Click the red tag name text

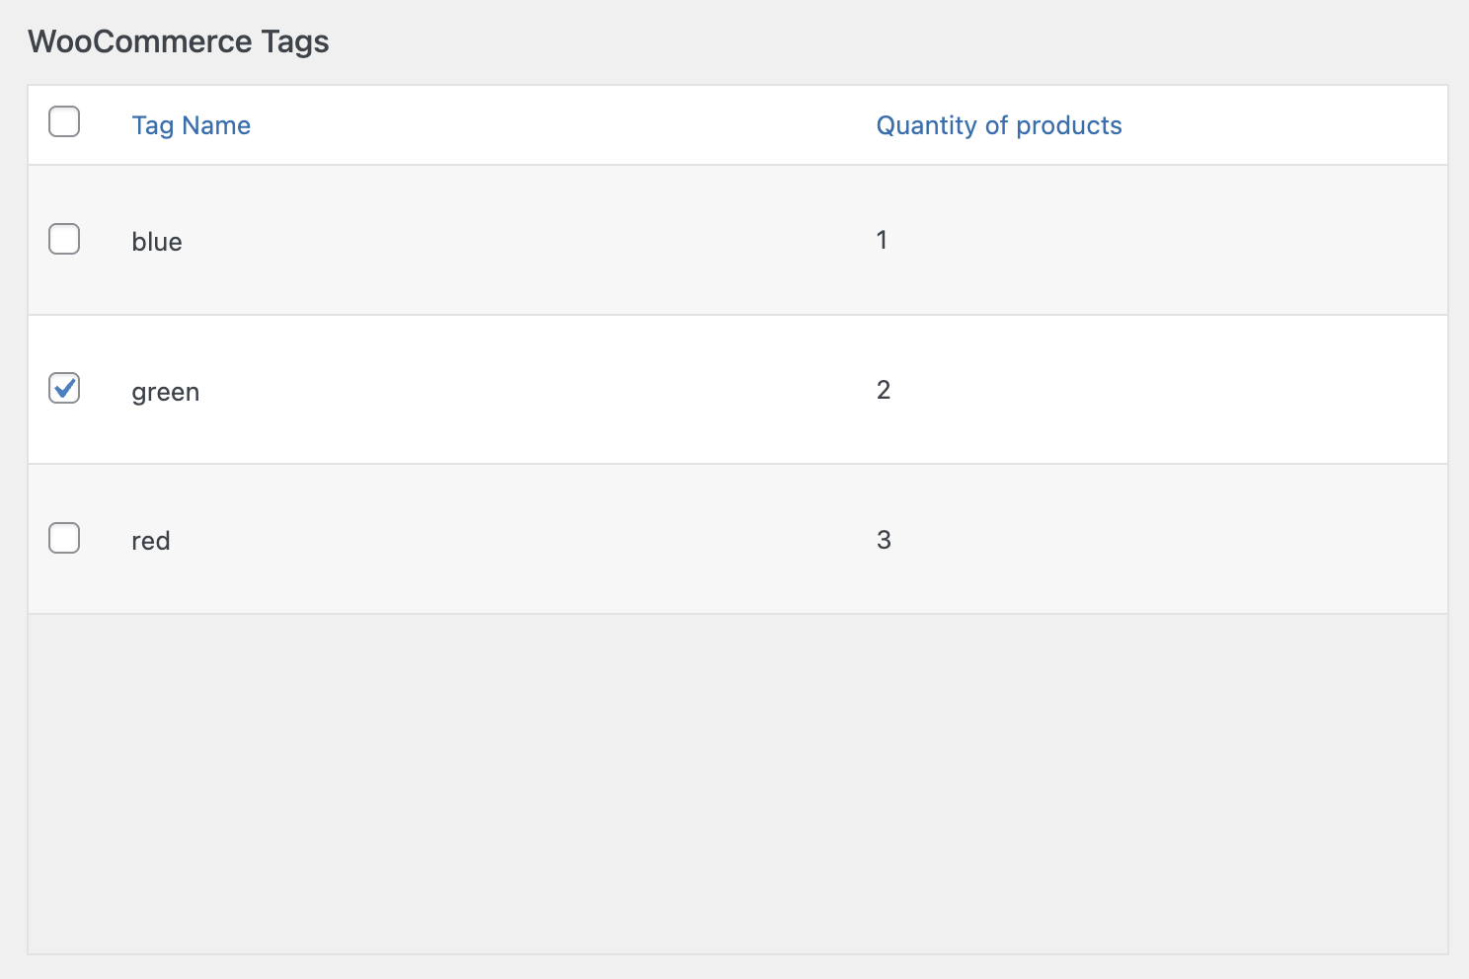click(151, 541)
